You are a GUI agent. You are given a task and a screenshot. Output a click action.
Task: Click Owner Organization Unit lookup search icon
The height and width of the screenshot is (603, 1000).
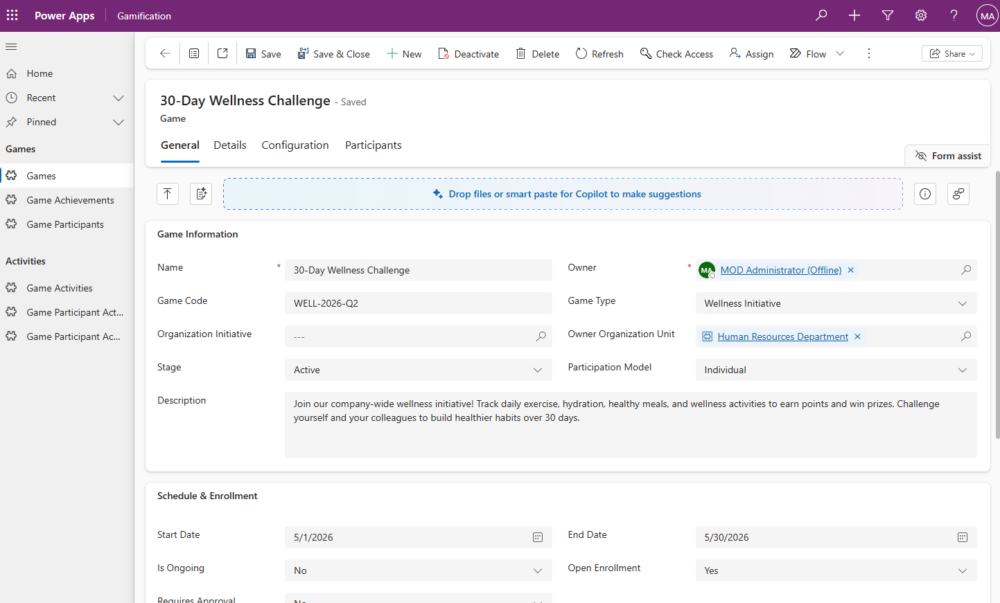pos(966,336)
